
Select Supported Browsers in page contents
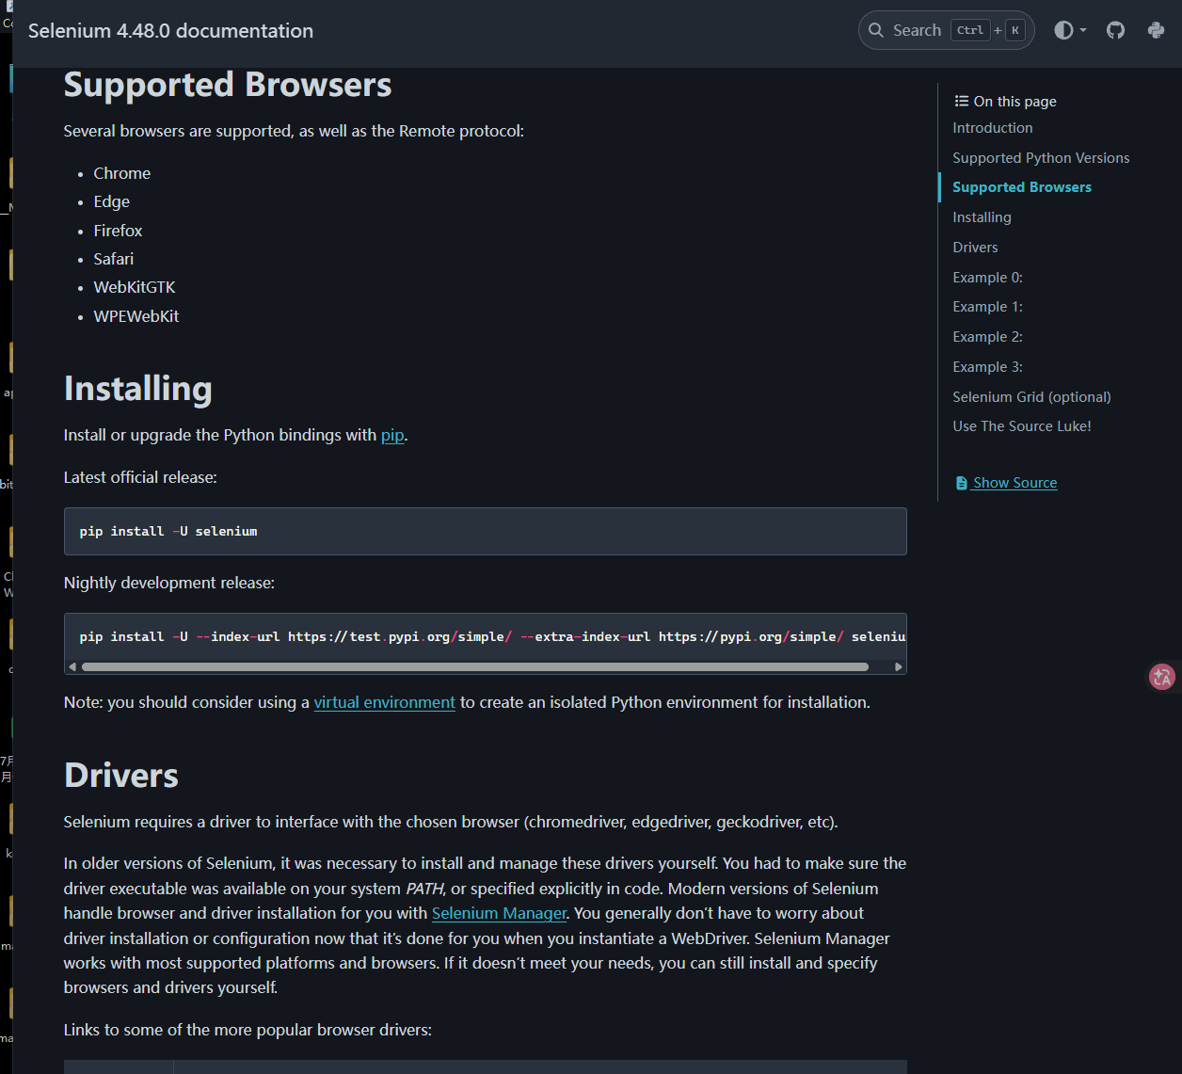click(1022, 187)
